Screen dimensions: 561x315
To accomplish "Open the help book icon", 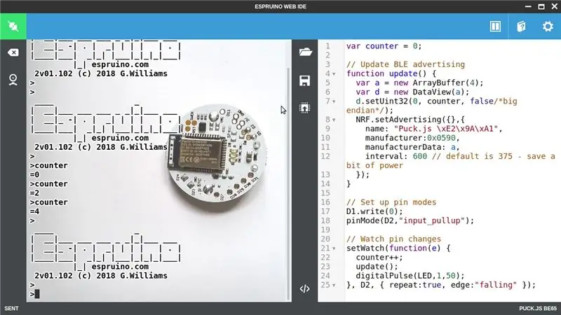I will click(x=521, y=27).
